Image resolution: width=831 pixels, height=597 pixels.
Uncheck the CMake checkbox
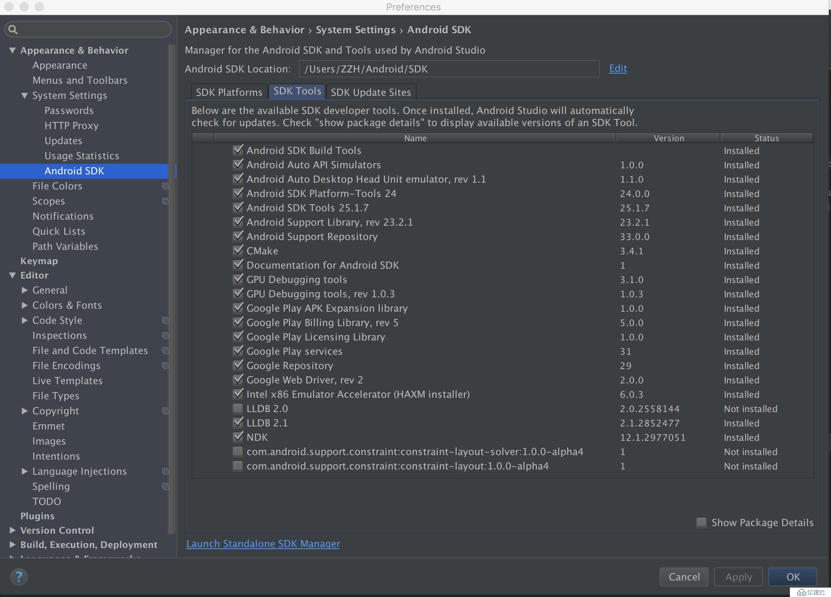tap(238, 251)
